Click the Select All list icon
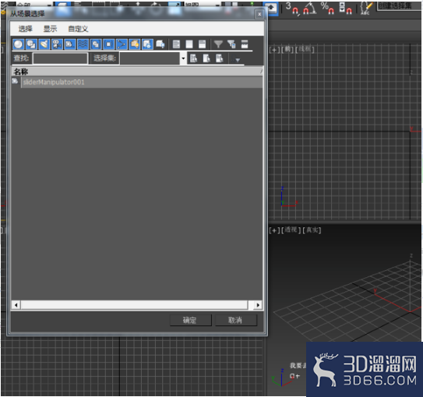This screenshot has height=397, width=423. tap(176, 44)
